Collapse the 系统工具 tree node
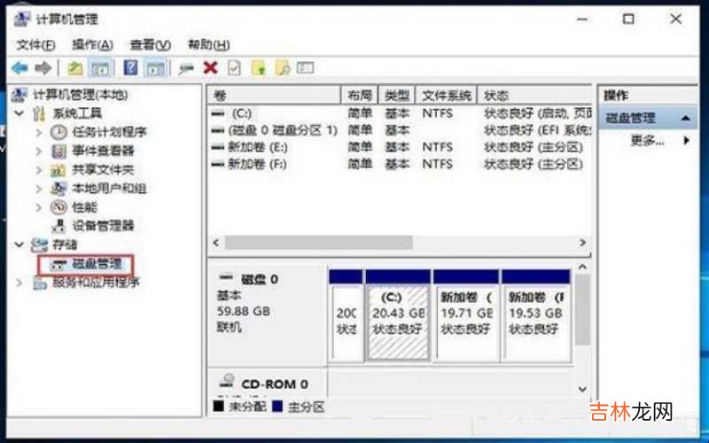 pos(20,113)
